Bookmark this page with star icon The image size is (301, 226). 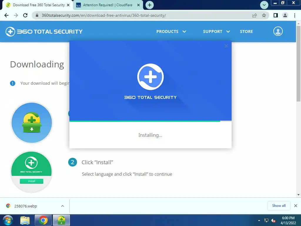(x=264, y=15)
